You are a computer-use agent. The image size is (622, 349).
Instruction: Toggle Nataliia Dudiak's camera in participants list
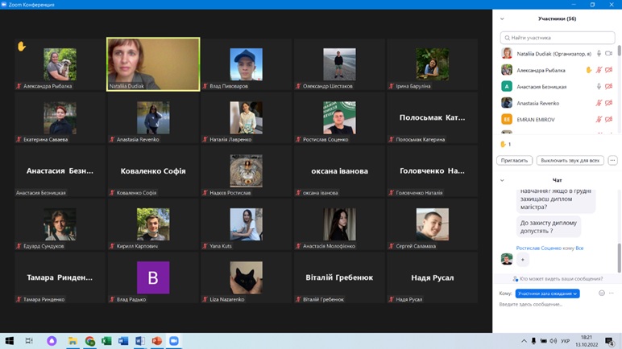pyautogui.click(x=609, y=54)
